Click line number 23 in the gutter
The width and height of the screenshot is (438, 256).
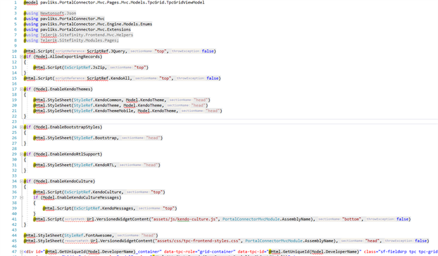(x=14, y=122)
